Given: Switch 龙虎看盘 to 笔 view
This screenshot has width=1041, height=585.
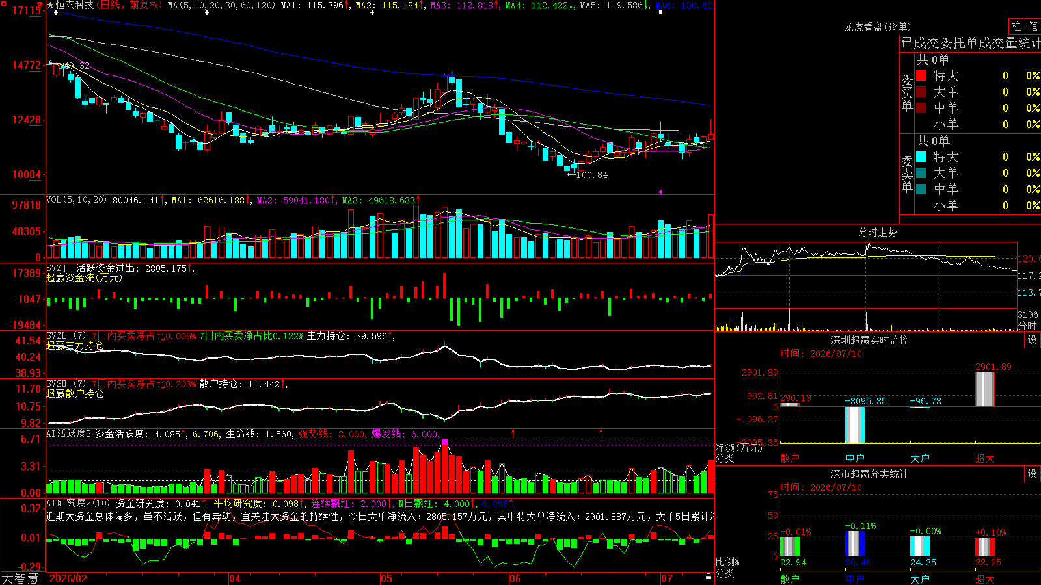Looking at the screenshot, I should coord(1033,27).
